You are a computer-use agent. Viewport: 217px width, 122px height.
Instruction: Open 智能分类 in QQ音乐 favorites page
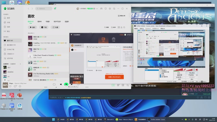(122, 16)
